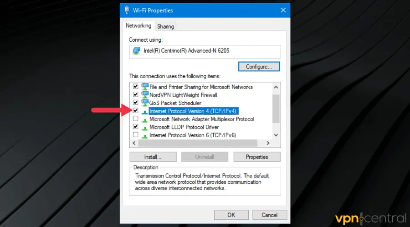Click the Intel Centrino adapter icon
The image size is (410, 227).
point(137,51)
